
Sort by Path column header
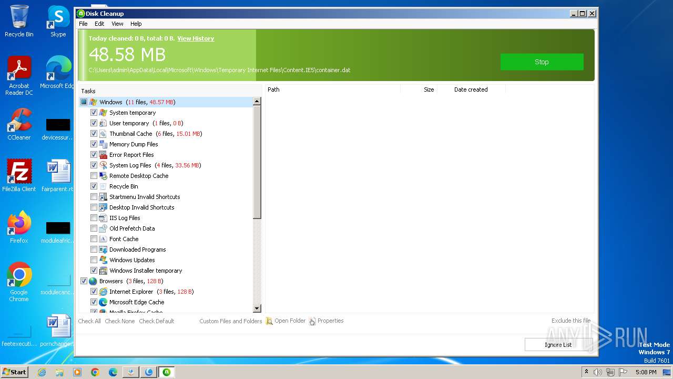[332, 89]
